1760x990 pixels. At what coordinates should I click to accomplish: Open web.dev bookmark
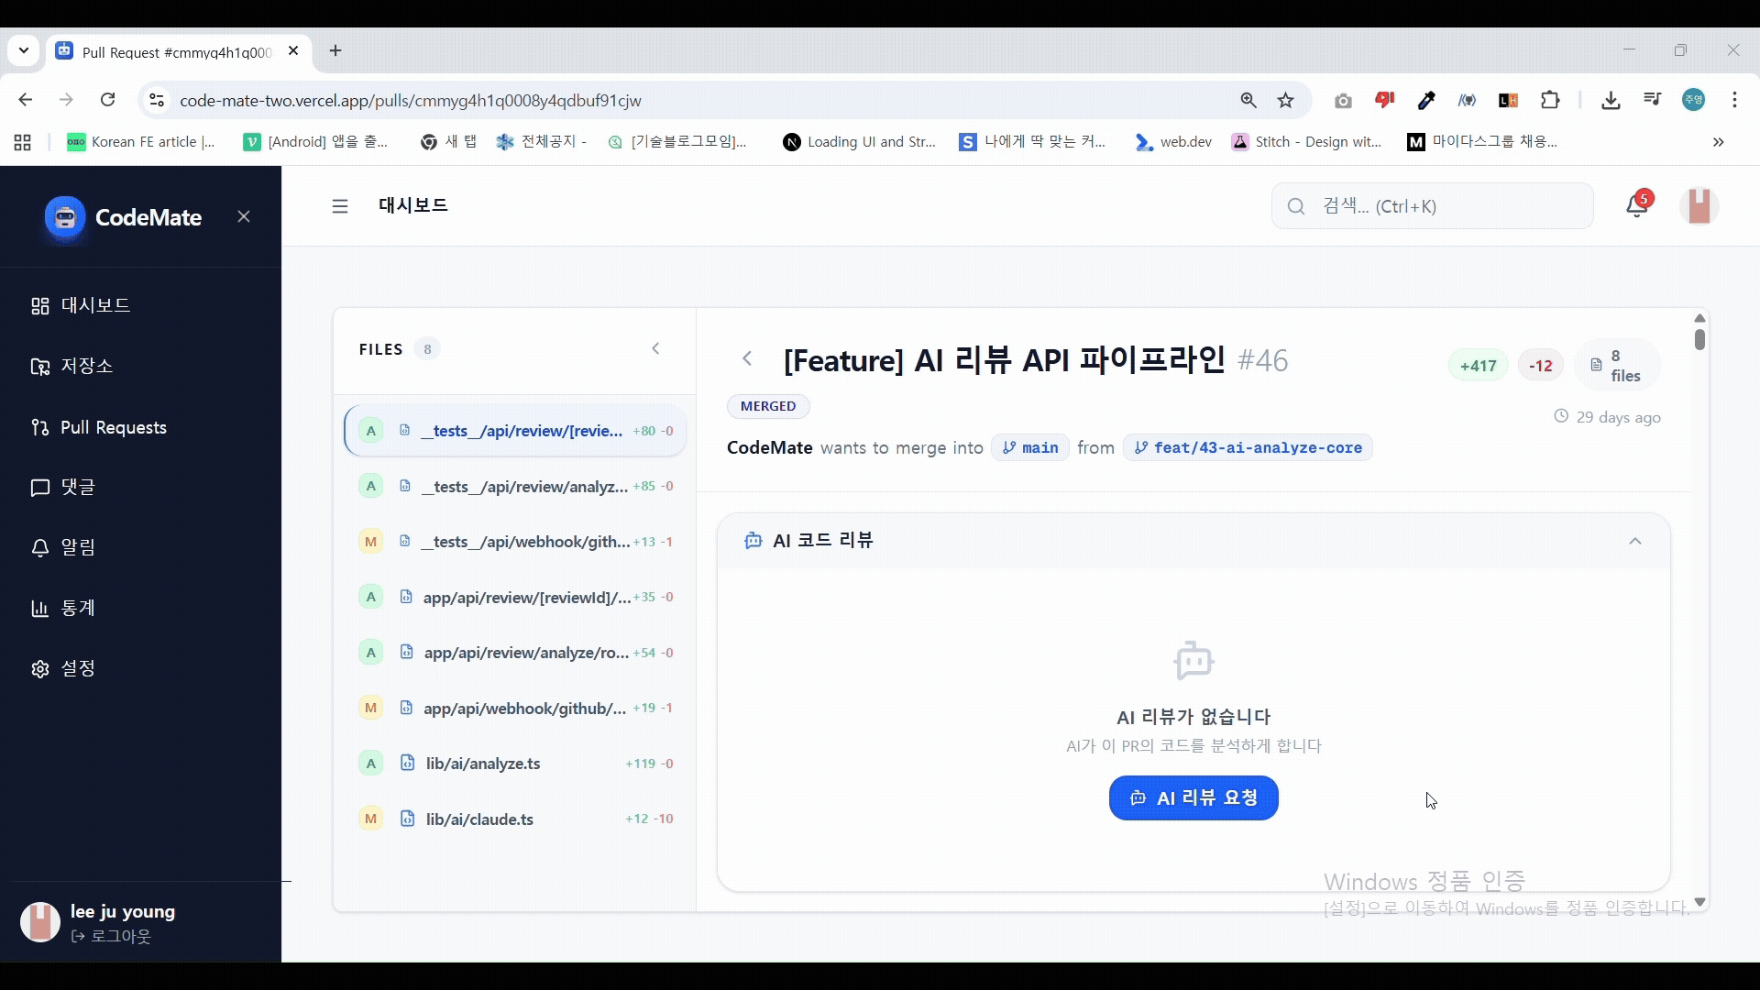pyautogui.click(x=1173, y=141)
